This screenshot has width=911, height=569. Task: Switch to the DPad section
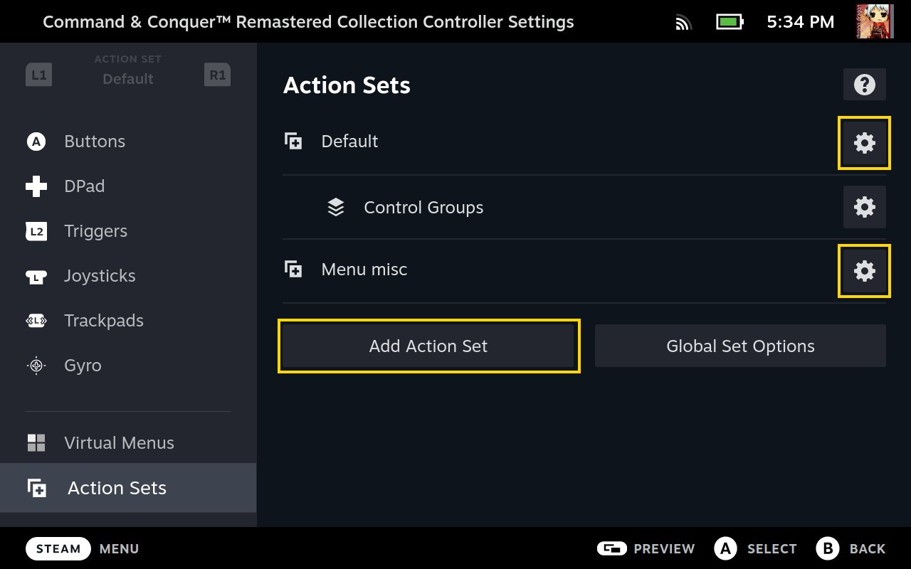[x=84, y=186]
